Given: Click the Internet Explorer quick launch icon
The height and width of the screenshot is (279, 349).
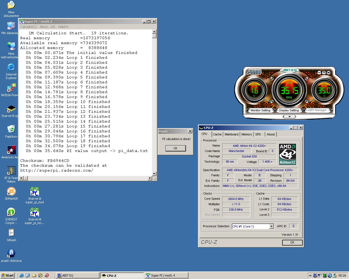Looking at the screenshot, I should [x=22, y=275].
